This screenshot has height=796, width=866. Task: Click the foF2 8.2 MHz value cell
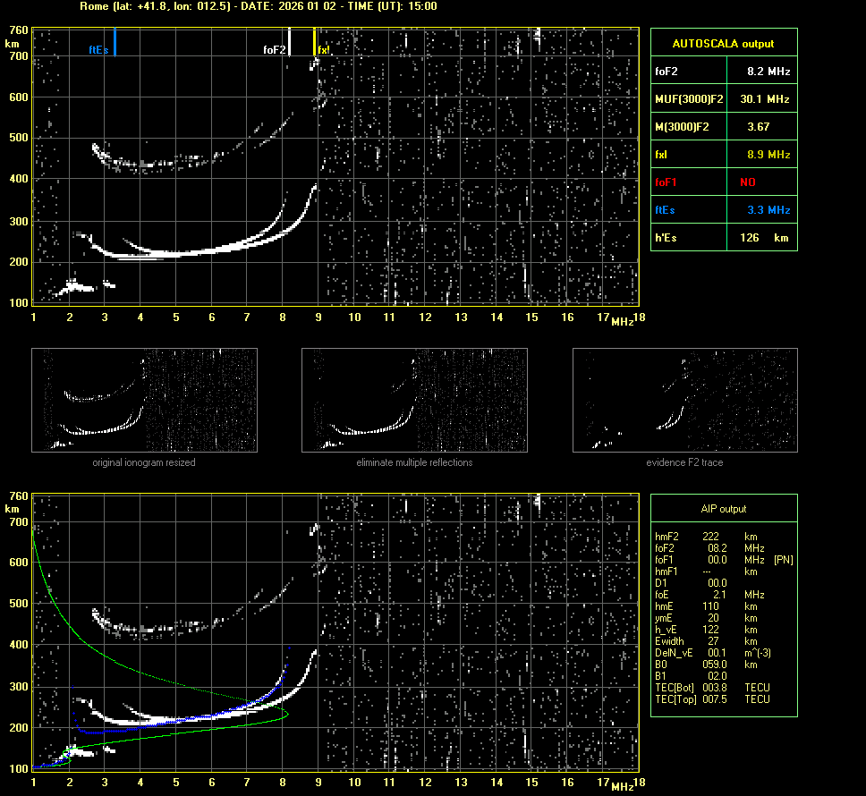point(768,71)
